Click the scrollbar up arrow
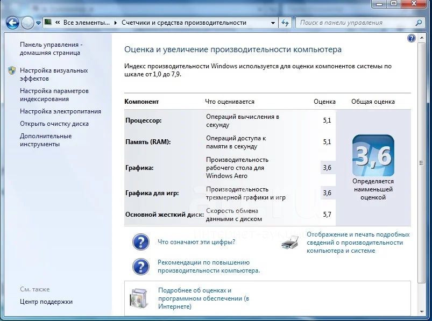This screenshot has height=321, width=432. [422, 38]
